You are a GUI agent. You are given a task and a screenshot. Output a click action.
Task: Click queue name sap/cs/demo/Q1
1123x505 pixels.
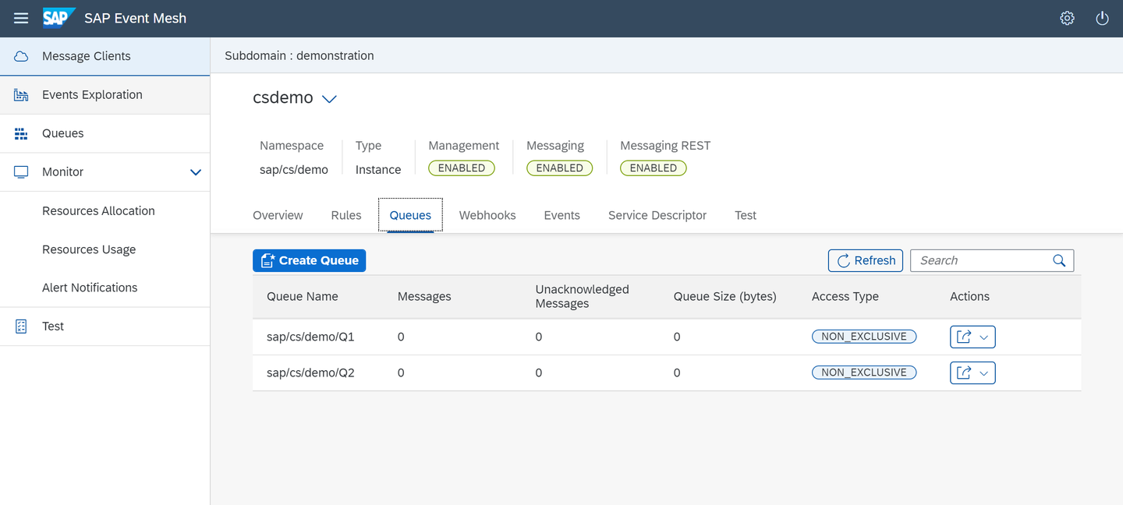pos(310,337)
